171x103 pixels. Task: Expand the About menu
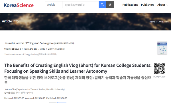pos(163,5)
